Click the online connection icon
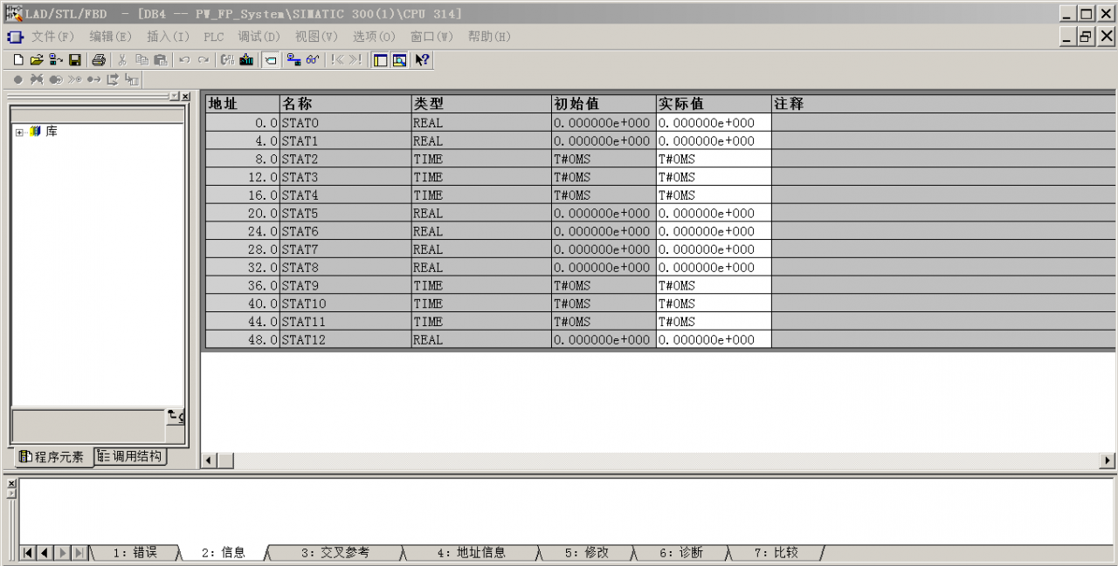The width and height of the screenshot is (1118, 566). 294,60
